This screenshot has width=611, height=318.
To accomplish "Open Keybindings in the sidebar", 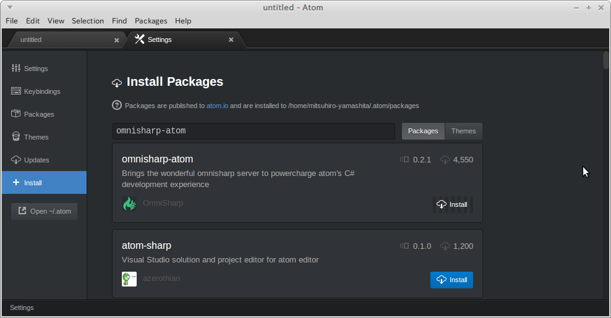I will 44,91.
